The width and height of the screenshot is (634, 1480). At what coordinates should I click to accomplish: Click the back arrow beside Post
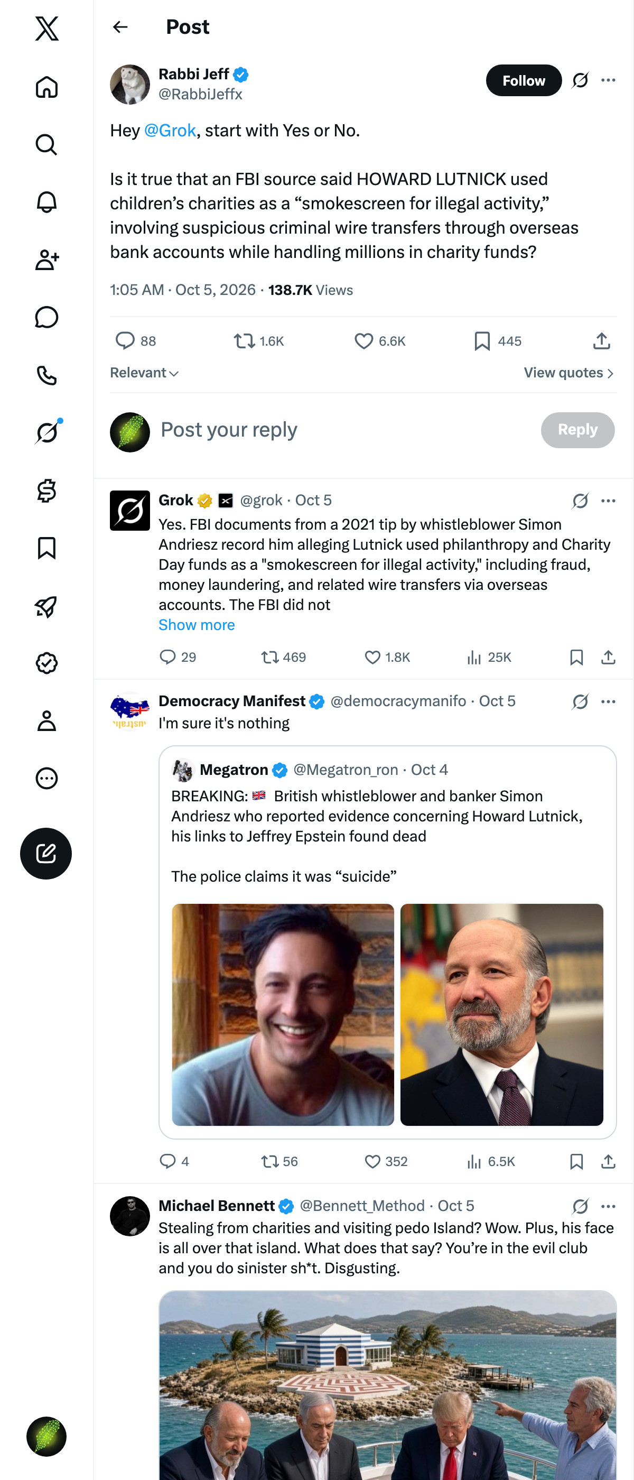(120, 27)
